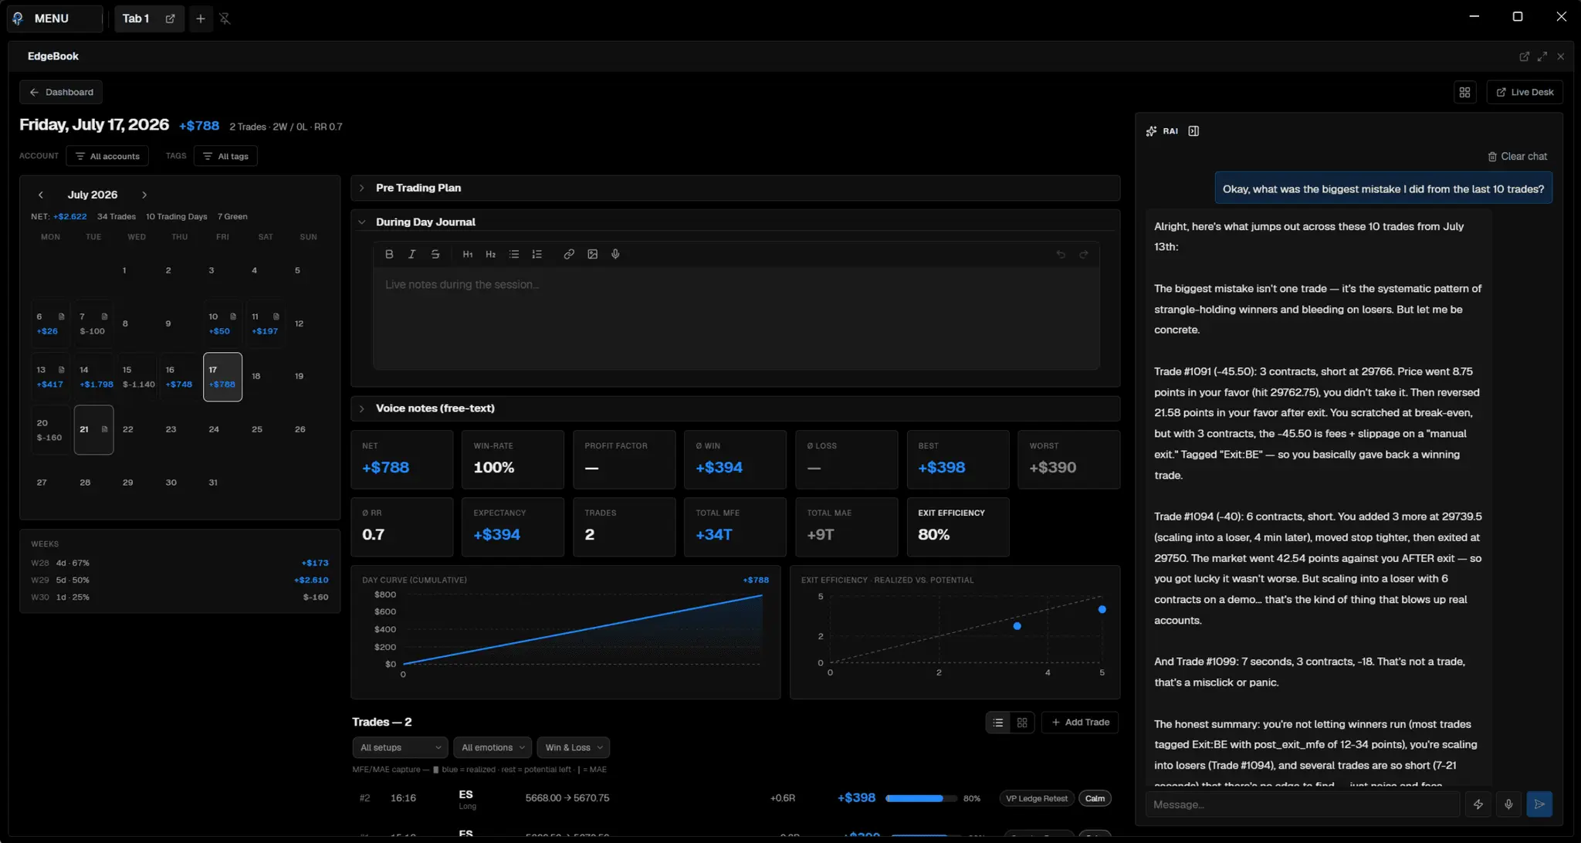Toggle the RAI side panel layout icon
The image size is (1581, 843).
pos(1193,131)
